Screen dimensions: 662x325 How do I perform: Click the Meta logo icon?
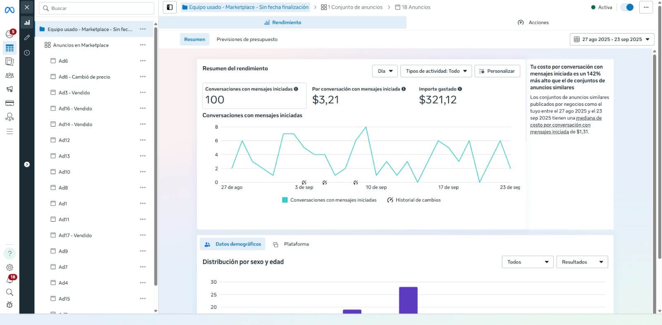[x=10, y=10]
